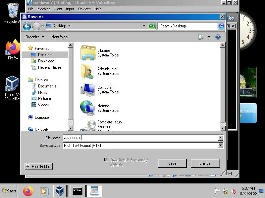The width and height of the screenshot is (265, 198).
Task: Open the Music library
Action: (43, 92)
